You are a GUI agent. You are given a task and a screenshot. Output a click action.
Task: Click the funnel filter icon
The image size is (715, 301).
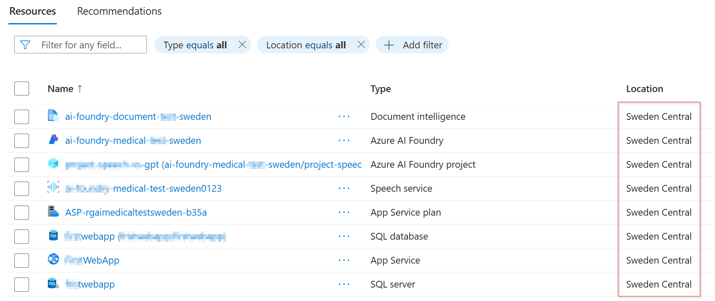(x=25, y=45)
